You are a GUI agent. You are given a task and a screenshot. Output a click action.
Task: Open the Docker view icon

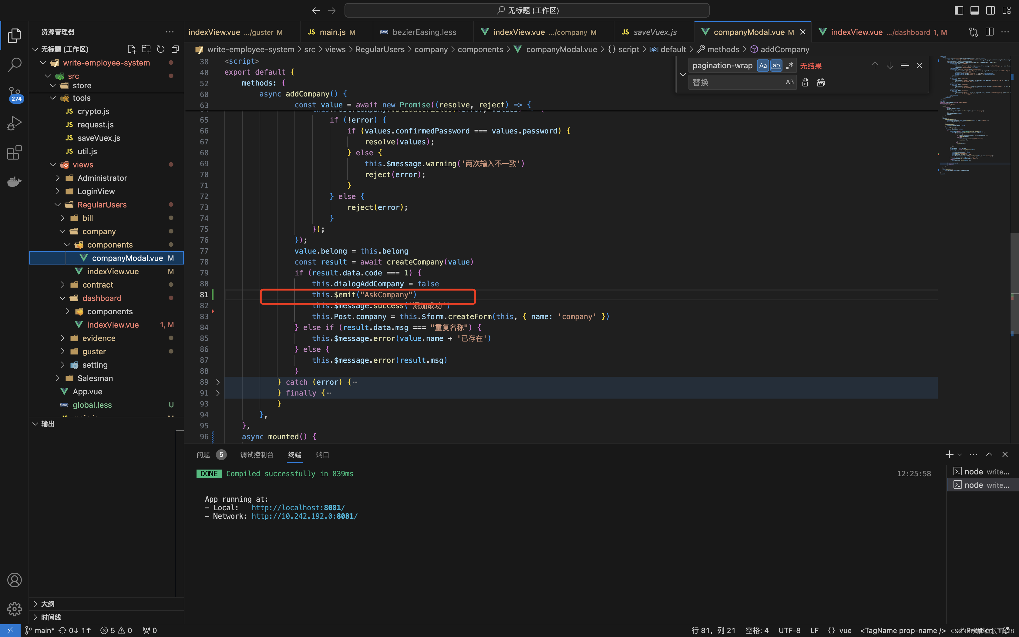tap(14, 182)
